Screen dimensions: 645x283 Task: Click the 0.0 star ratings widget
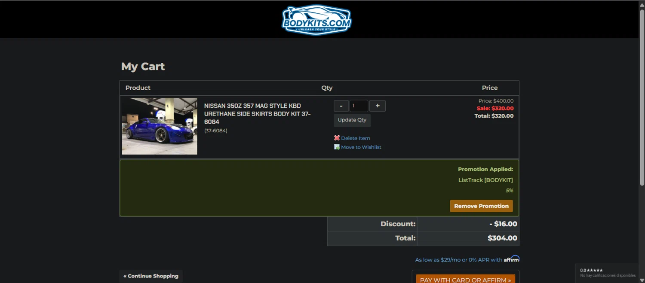coord(608,273)
